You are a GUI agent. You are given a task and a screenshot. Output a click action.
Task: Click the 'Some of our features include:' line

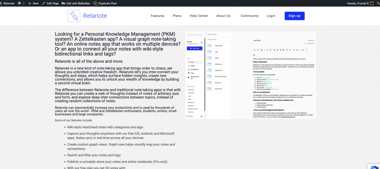tap(73, 120)
